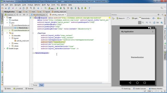Open the Android project view dropdown

click(x=10, y=15)
